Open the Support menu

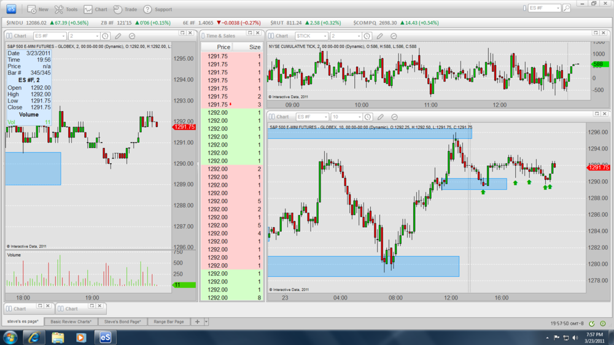pyautogui.click(x=157, y=9)
